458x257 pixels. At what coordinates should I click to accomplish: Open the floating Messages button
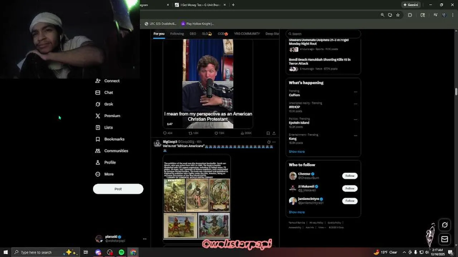point(445,239)
